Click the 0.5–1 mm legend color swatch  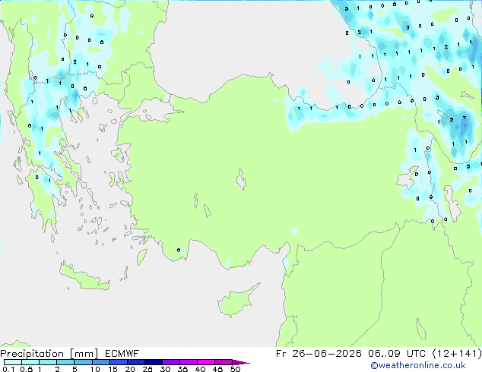point(30,362)
